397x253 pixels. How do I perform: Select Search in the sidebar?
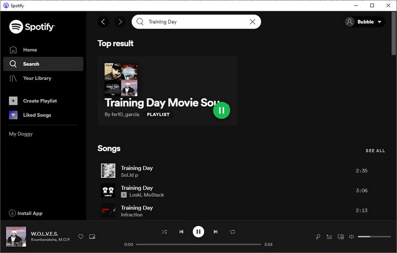pyautogui.click(x=43, y=64)
